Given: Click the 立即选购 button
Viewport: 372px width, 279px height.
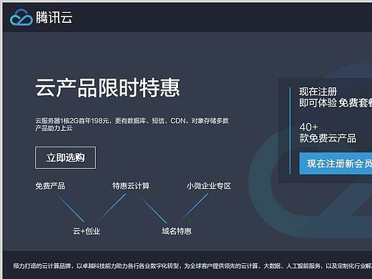Looking at the screenshot, I should point(66,158).
